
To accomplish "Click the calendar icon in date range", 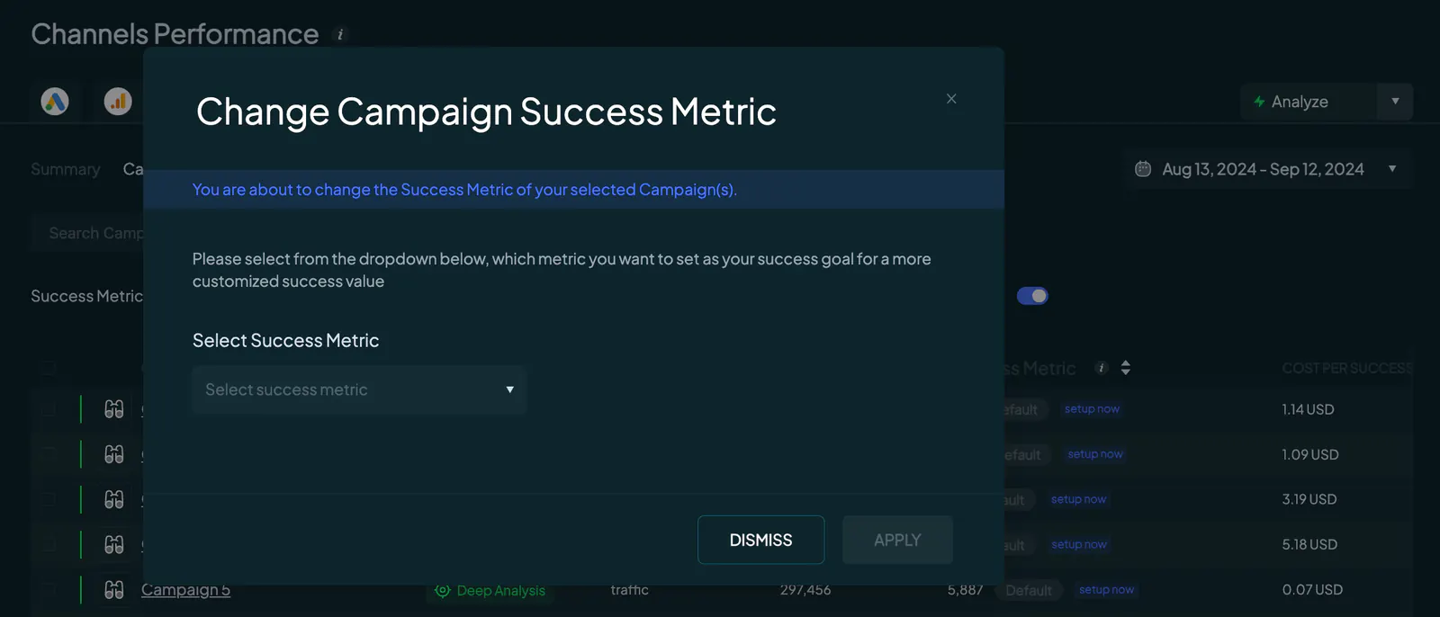I will 1143,169.
